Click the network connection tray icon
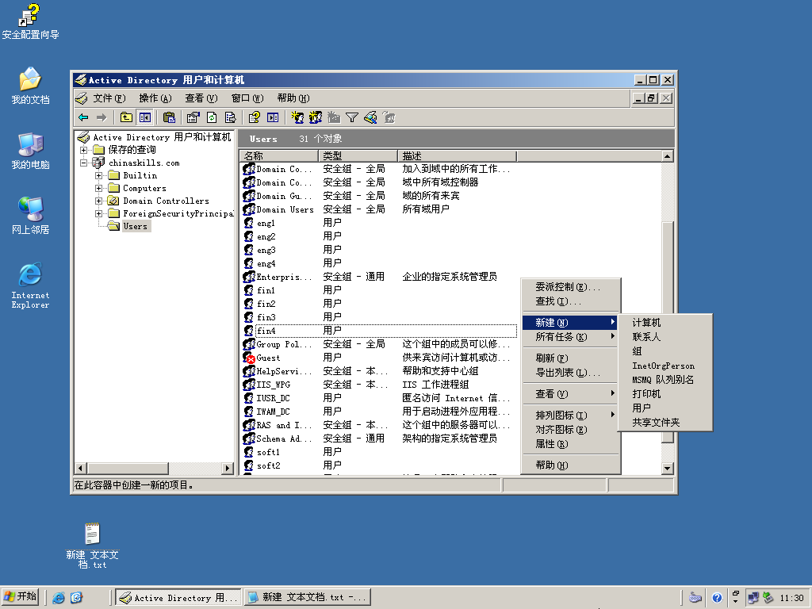The width and height of the screenshot is (812, 609). pos(753,598)
